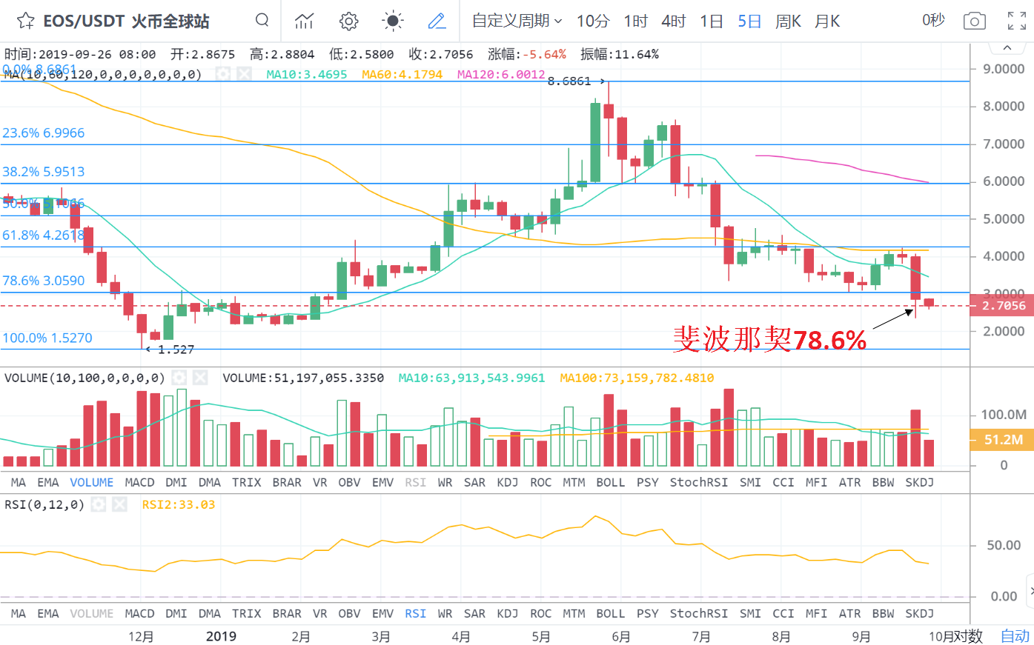
Task: Open MA indicator settings gear
Action: [x=222, y=74]
